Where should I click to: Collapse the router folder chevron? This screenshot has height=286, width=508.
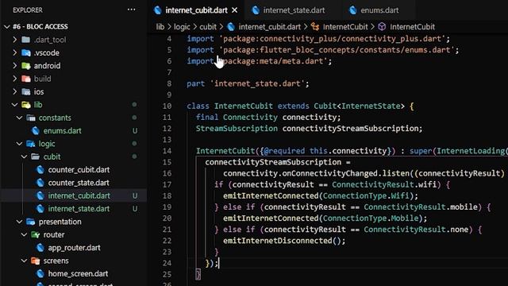click(x=25, y=234)
